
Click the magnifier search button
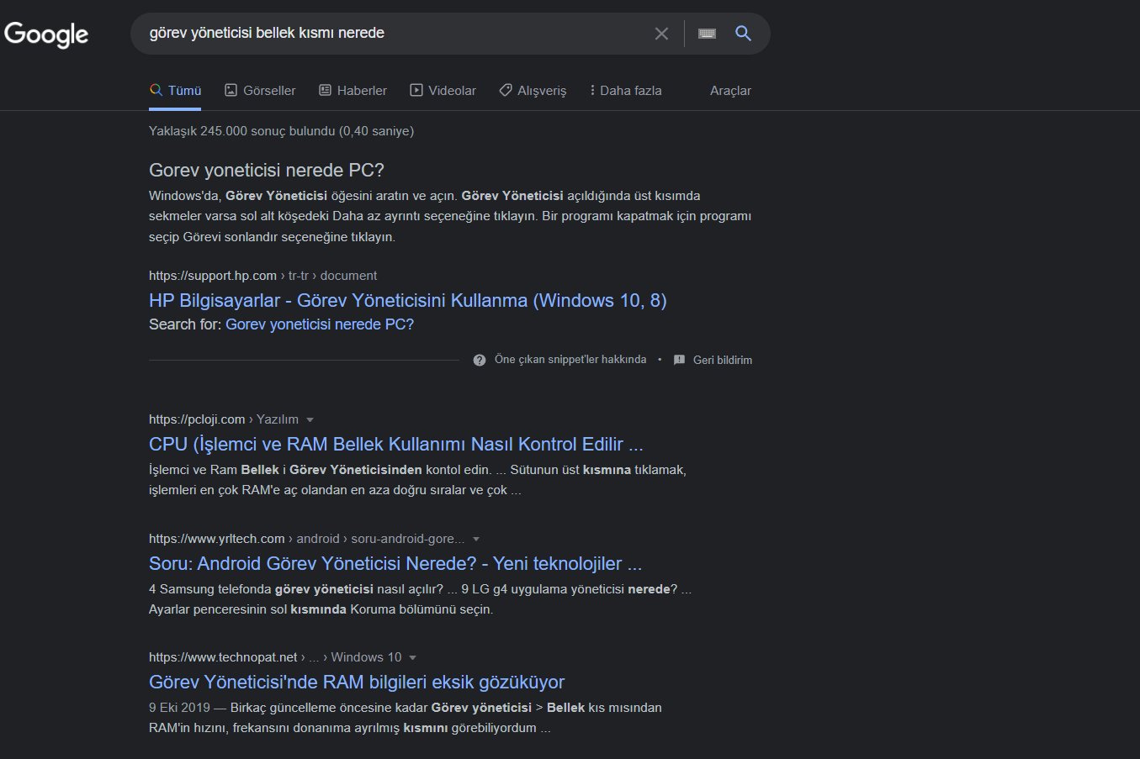point(743,34)
